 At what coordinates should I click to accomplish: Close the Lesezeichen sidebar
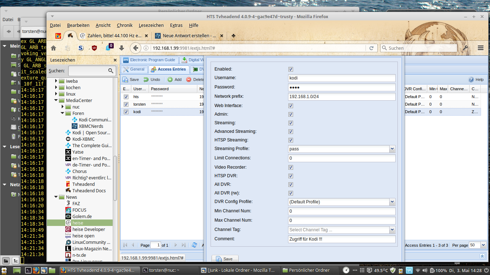pos(115,60)
